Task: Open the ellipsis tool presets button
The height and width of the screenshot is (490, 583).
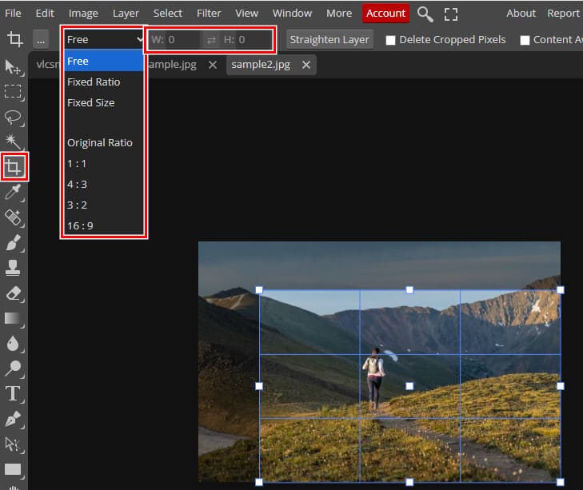Action: pyautogui.click(x=41, y=40)
